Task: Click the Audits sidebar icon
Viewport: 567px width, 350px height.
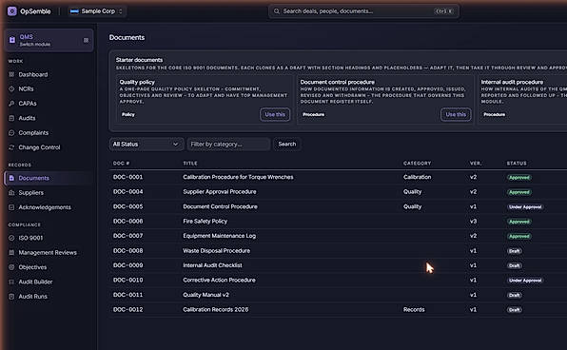Action: tap(11, 118)
